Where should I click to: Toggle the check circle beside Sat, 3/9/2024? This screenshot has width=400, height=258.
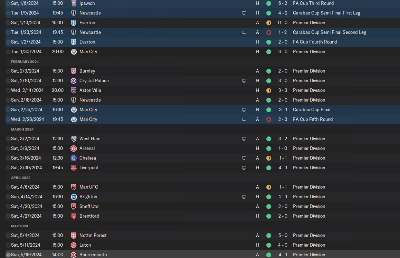click(x=8, y=148)
